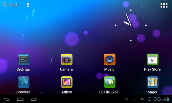Tap the battery status icon
The image size is (172, 103).
168,99
